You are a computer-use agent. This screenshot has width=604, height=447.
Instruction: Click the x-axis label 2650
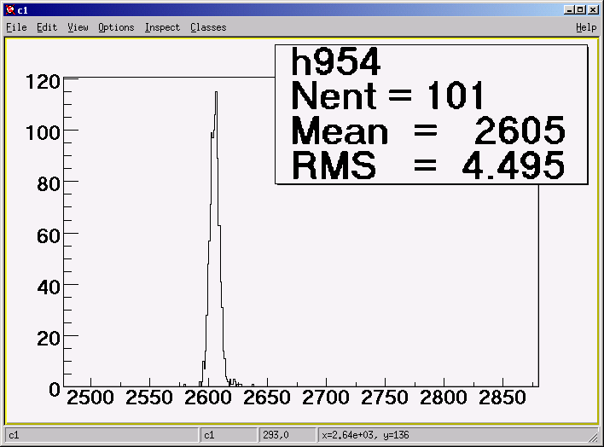267,398
